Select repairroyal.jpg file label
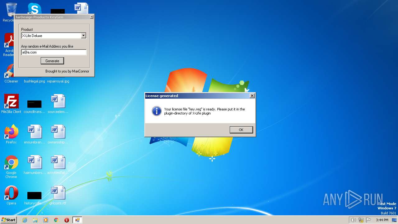 click(x=58, y=81)
